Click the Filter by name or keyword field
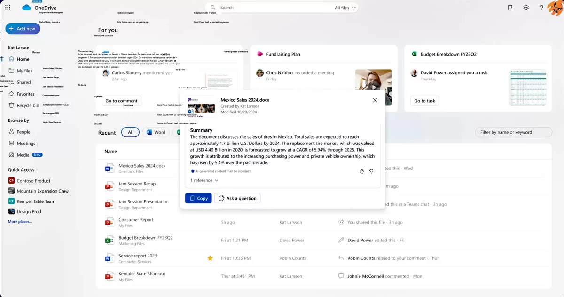This screenshot has height=297, width=564. [x=513, y=132]
